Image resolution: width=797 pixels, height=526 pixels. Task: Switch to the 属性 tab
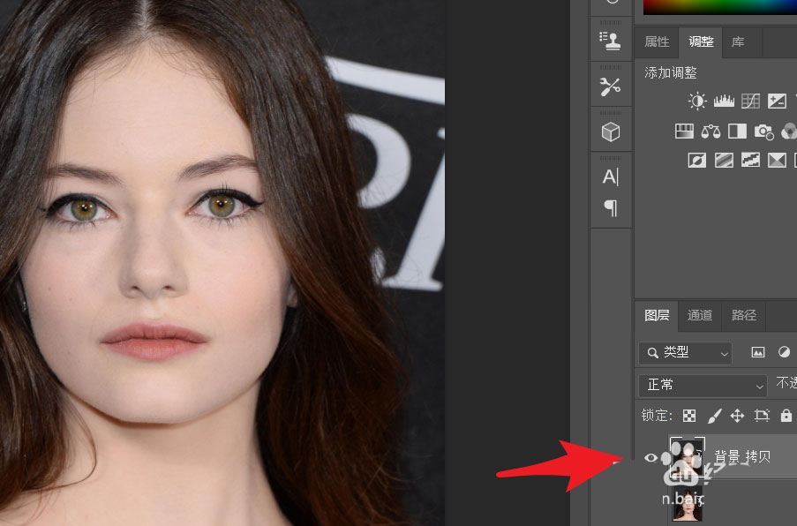657,41
